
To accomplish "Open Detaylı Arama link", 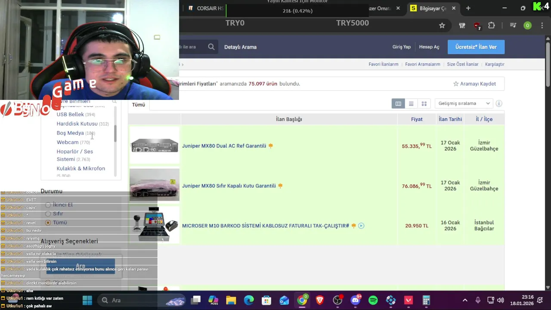I will 240,47.
